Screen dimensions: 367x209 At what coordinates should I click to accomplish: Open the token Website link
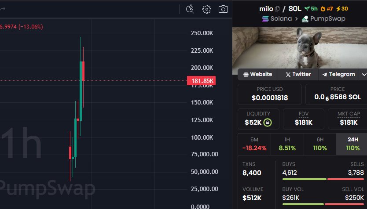(x=258, y=74)
